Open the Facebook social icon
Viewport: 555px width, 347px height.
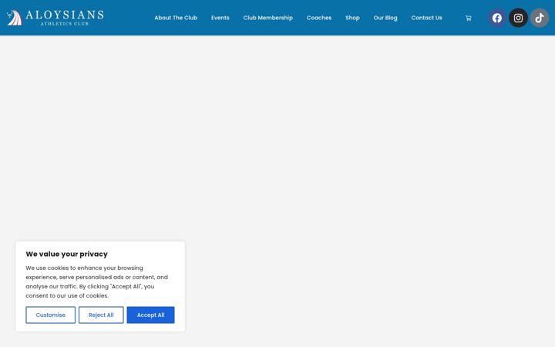click(497, 18)
